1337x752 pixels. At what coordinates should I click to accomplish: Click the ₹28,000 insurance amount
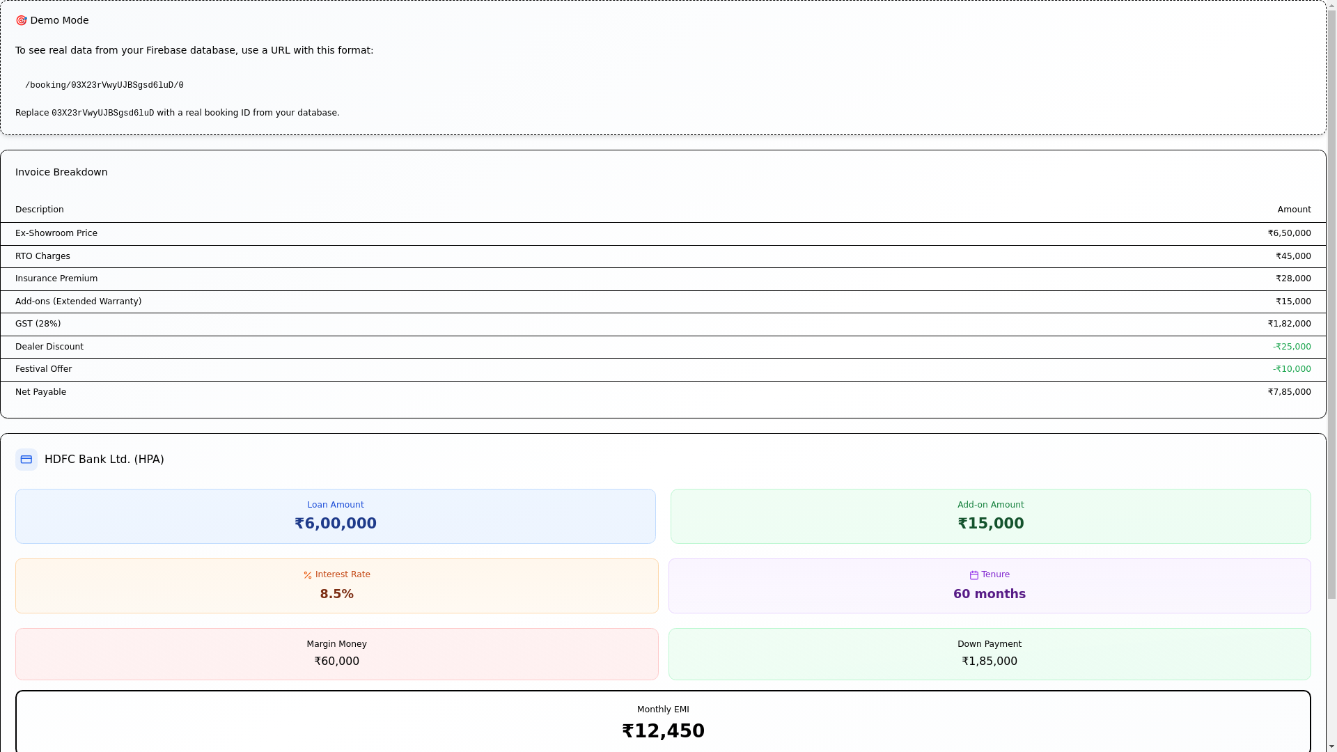[x=1293, y=279]
